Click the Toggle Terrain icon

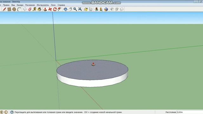coord(91,9)
